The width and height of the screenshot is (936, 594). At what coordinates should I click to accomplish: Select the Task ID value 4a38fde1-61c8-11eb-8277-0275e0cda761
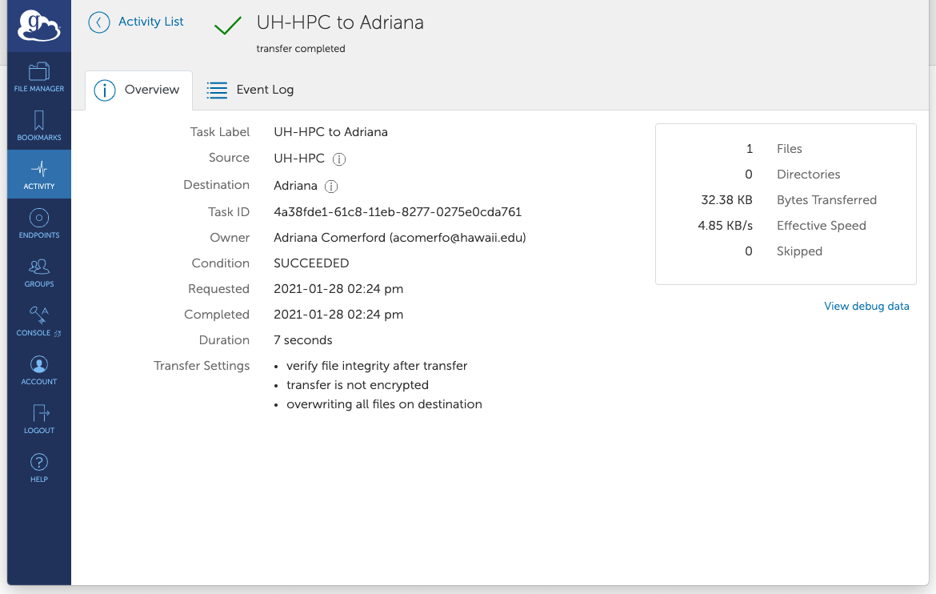pos(398,212)
